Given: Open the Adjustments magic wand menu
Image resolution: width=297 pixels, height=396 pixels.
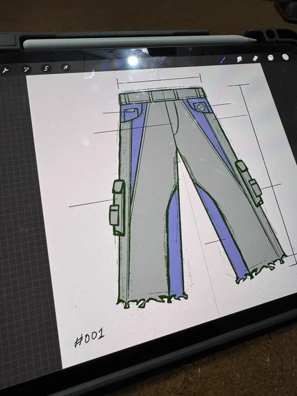Looking at the screenshot, I should click(26, 69).
